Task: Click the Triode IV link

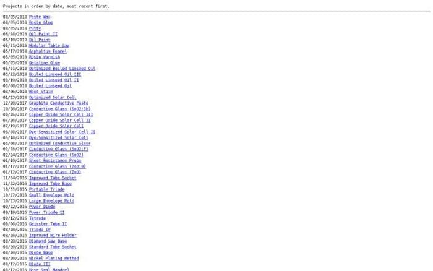Action: (x=40, y=230)
